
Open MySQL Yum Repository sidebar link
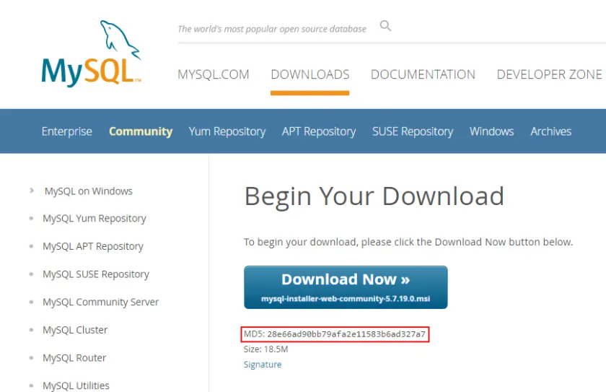pyautogui.click(x=95, y=219)
